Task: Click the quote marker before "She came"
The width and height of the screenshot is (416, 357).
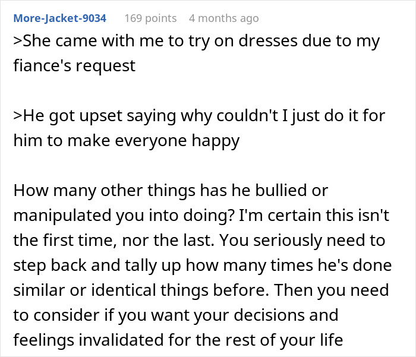Action: coord(17,42)
